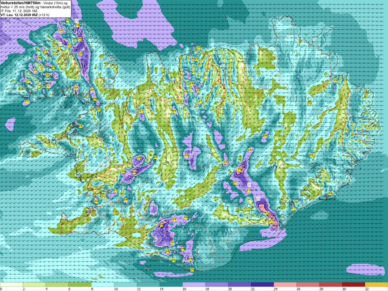388x291 pixels.
Task: Click the 30–32 m/s dark red legend swatch
Action: tap(353, 285)
